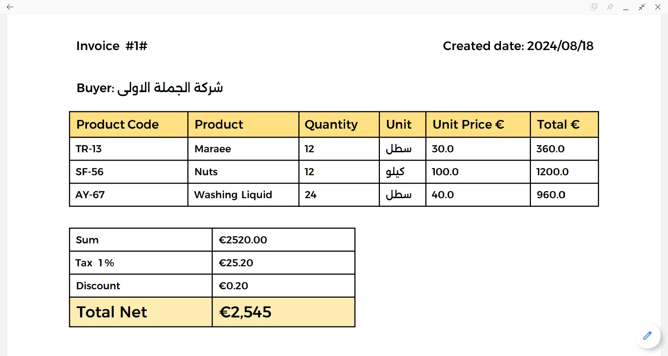Click the Tax 1% label
The image size is (668, 356).
[x=95, y=263]
